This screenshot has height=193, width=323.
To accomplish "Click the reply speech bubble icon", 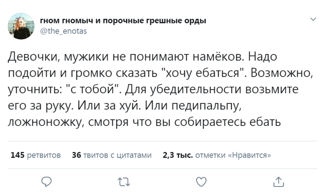I will [x=47, y=182].
